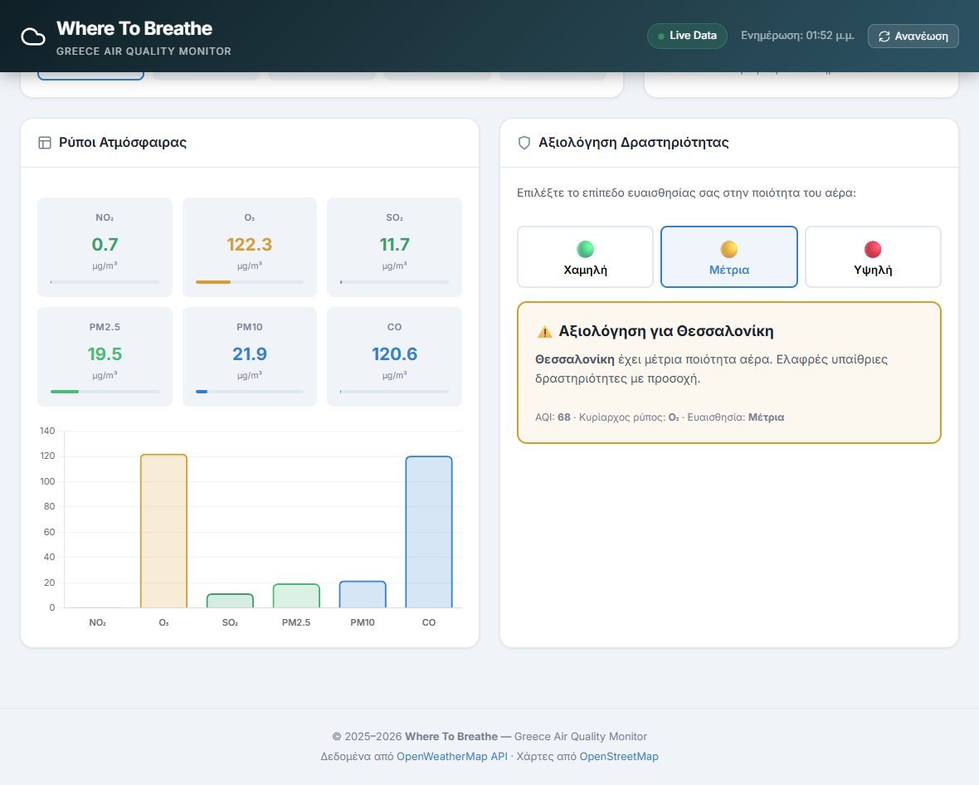Click the SO₂ bar in the chart
Image resolution: width=979 pixels, height=785 pixels.
click(x=230, y=601)
